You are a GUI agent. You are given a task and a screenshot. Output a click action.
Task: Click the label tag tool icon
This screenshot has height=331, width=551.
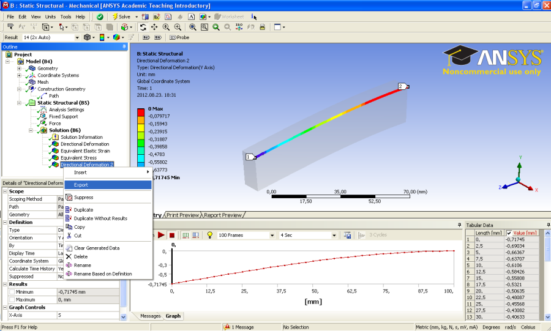[10, 27]
